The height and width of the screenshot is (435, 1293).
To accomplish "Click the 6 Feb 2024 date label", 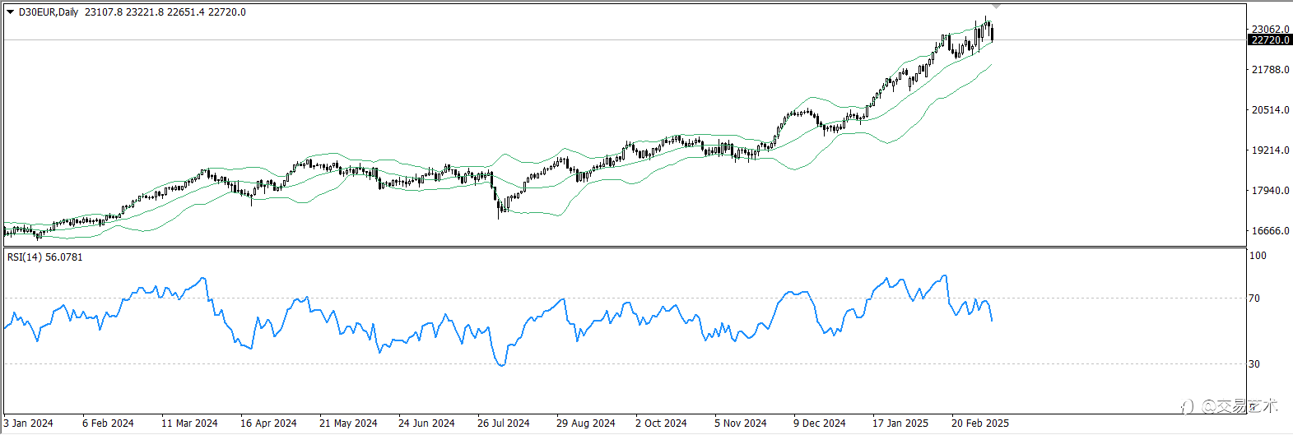I will [x=108, y=423].
